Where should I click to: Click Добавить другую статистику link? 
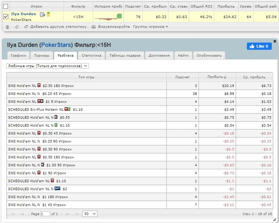pyautogui.click(x=58, y=27)
